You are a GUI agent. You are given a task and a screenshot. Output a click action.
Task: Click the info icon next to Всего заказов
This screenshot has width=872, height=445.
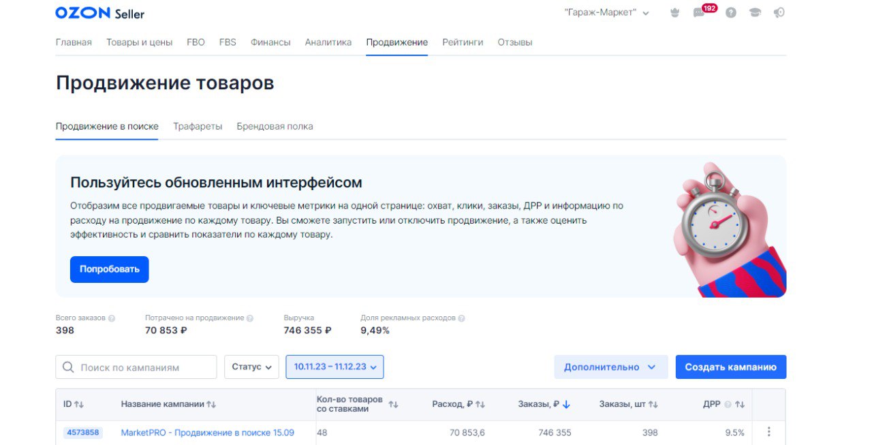tap(112, 318)
